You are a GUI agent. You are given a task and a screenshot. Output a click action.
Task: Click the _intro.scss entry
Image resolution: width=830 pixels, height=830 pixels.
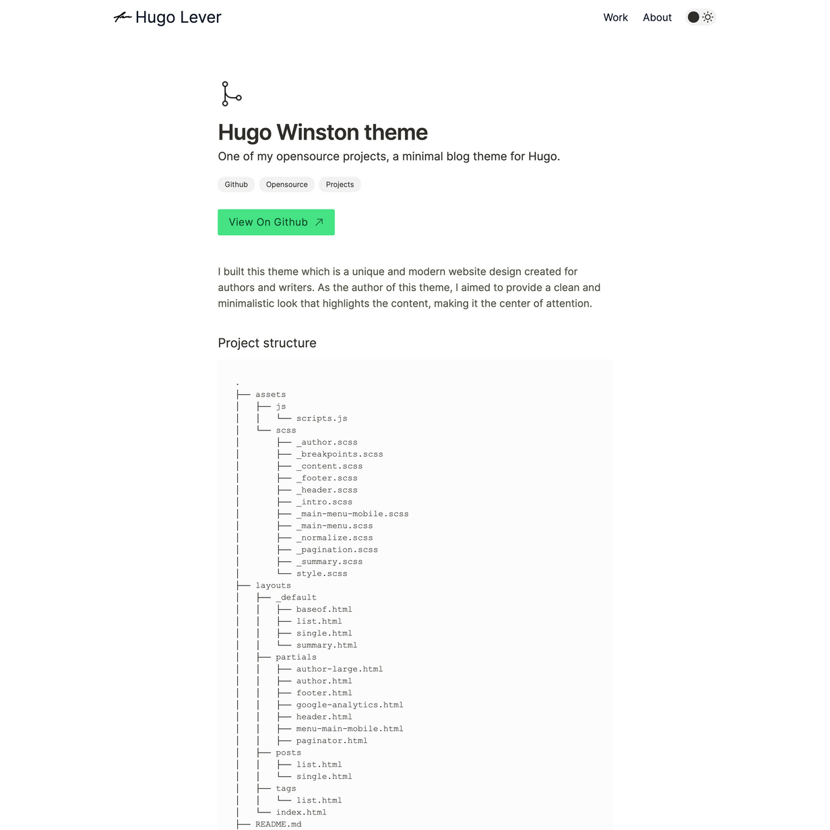(325, 503)
